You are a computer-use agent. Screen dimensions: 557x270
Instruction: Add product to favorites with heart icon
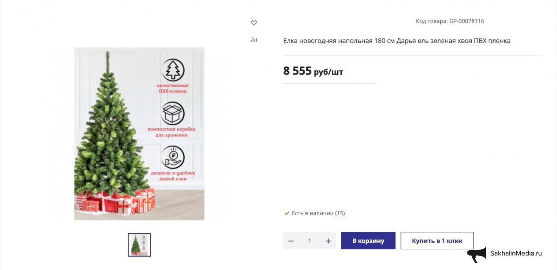(x=254, y=23)
